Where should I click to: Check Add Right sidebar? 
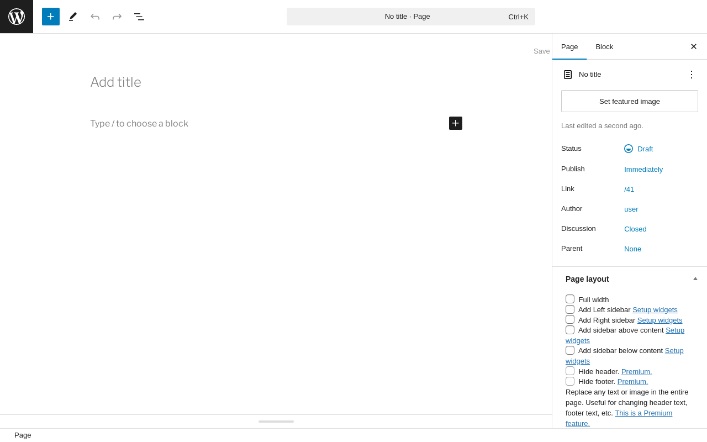coord(570,319)
